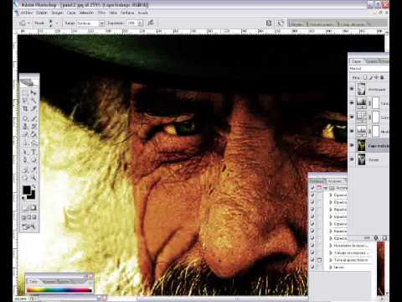Toggle lock position in Layers panel
This screenshot has height=302, width=402.
376,77
